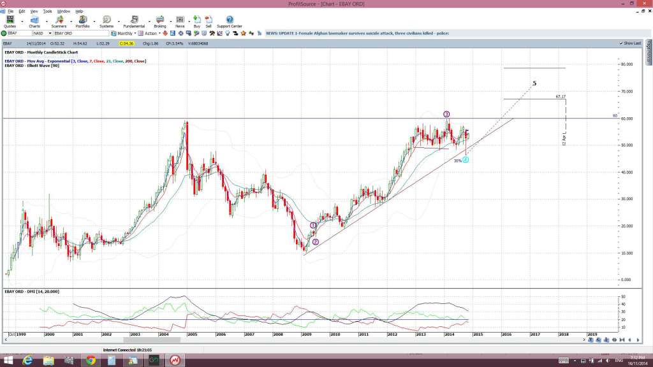The height and width of the screenshot is (367, 653).
Task: Open the dropdown arrow next to Systems
Action: (x=118, y=21)
